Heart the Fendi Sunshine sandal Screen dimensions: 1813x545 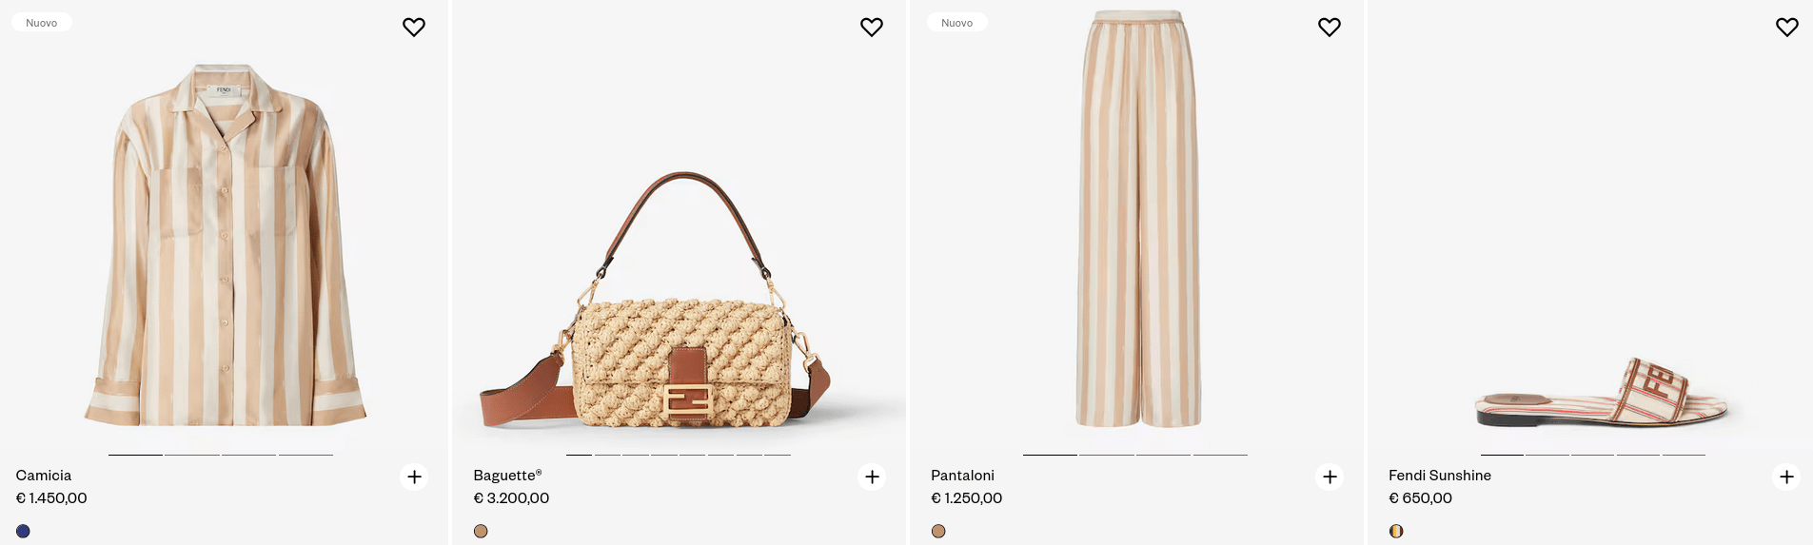pyautogui.click(x=1786, y=28)
